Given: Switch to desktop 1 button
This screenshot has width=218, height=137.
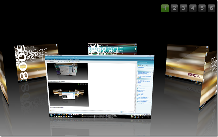Looking at the screenshot, I should pos(165,8).
